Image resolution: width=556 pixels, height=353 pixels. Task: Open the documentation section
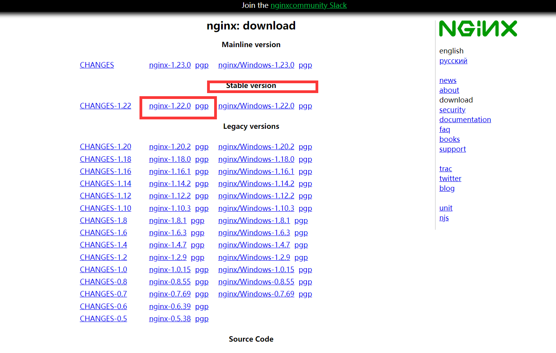[465, 119]
